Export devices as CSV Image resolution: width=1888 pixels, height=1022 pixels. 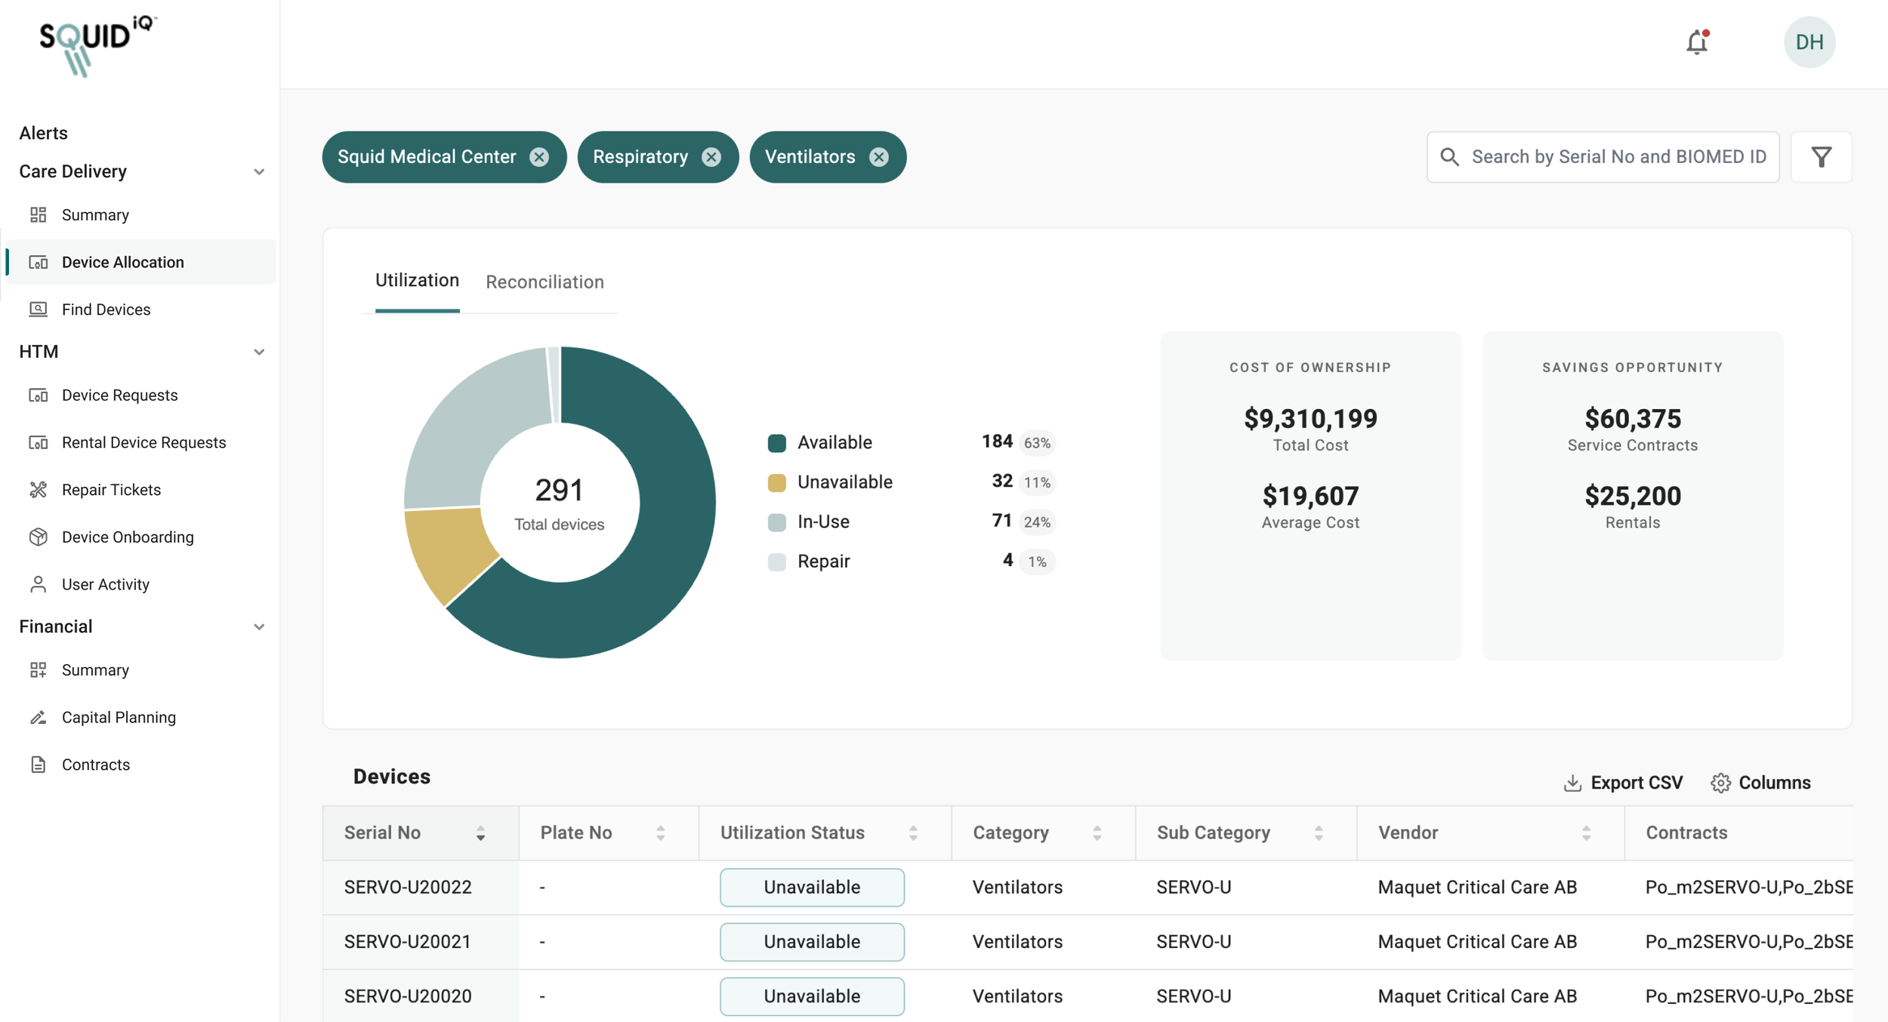(x=1623, y=783)
